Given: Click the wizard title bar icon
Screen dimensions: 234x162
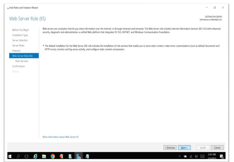Looking at the screenshot, I should [x=8, y=8].
